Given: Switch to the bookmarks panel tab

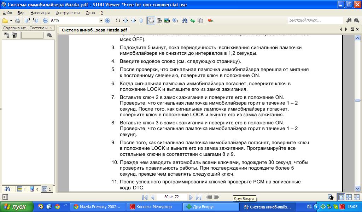Looking at the screenshot, I should coord(34,189).
